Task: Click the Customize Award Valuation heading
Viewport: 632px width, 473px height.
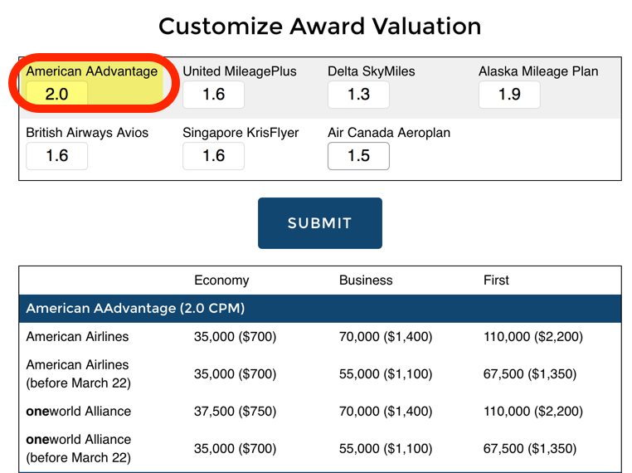Action: 319,27
